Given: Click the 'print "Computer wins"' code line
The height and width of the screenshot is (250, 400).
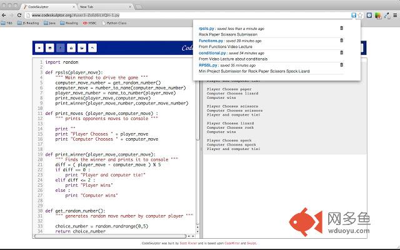Looking at the screenshot, I should tap(92, 196).
